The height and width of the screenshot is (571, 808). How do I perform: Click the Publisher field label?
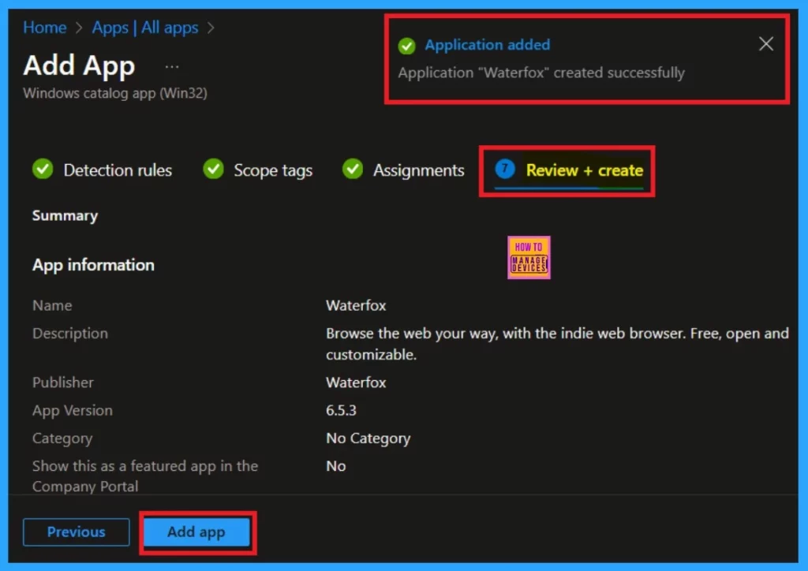63,383
